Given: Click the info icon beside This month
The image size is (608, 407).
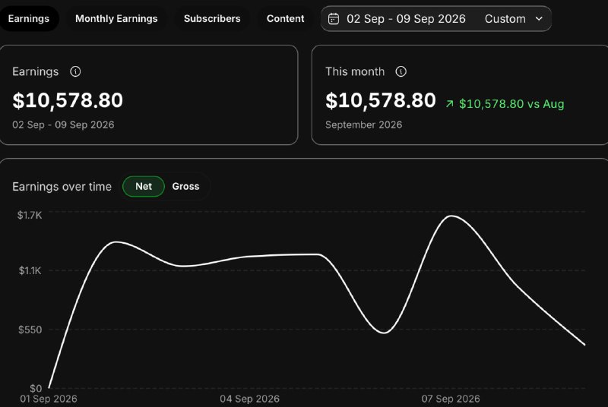Looking at the screenshot, I should (401, 71).
